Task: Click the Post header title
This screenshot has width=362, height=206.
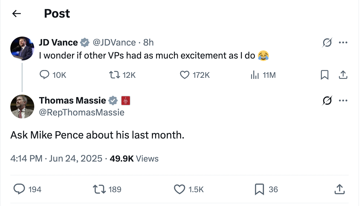Action: [x=57, y=13]
